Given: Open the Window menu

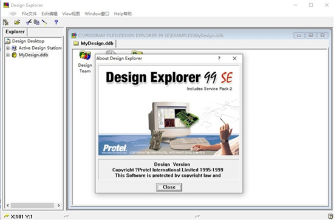Looking at the screenshot, I should (x=97, y=14).
